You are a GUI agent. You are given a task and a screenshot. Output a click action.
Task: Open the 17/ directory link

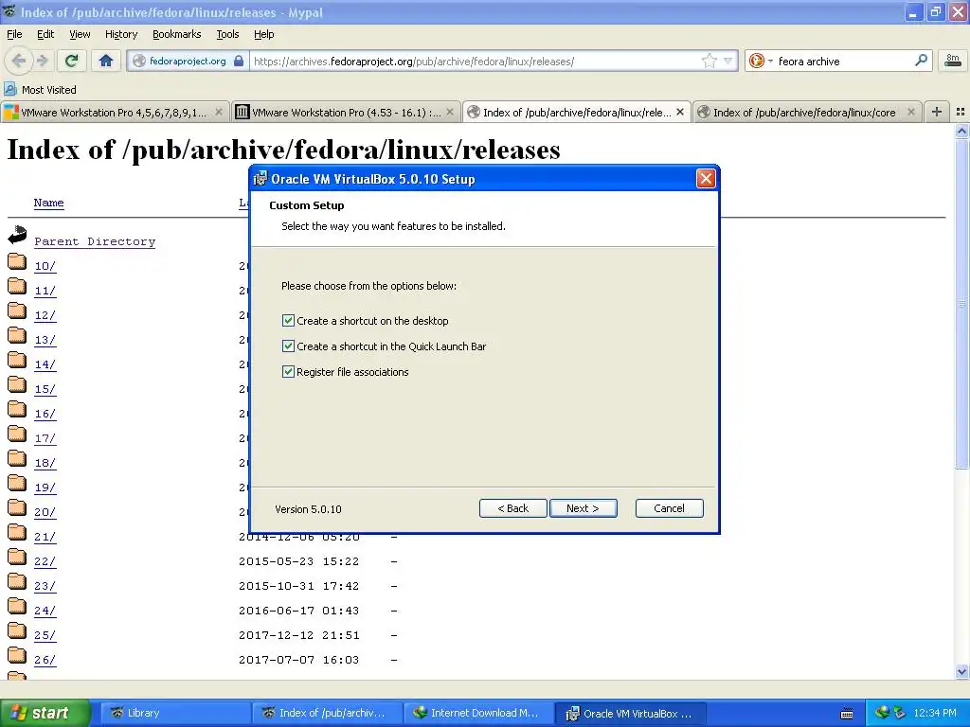(x=45, y=438)
